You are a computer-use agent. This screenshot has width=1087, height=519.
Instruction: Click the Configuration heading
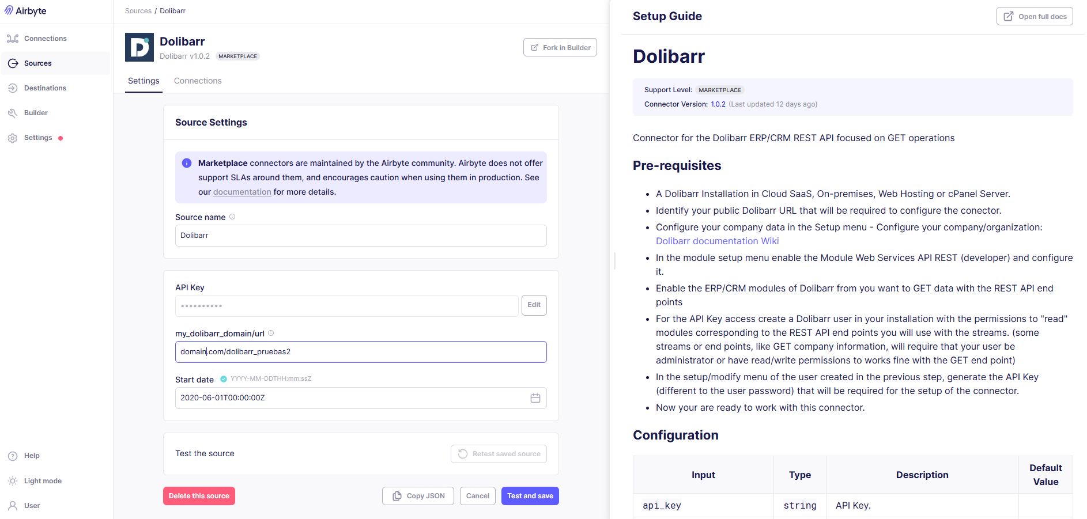tap(675, 435)
